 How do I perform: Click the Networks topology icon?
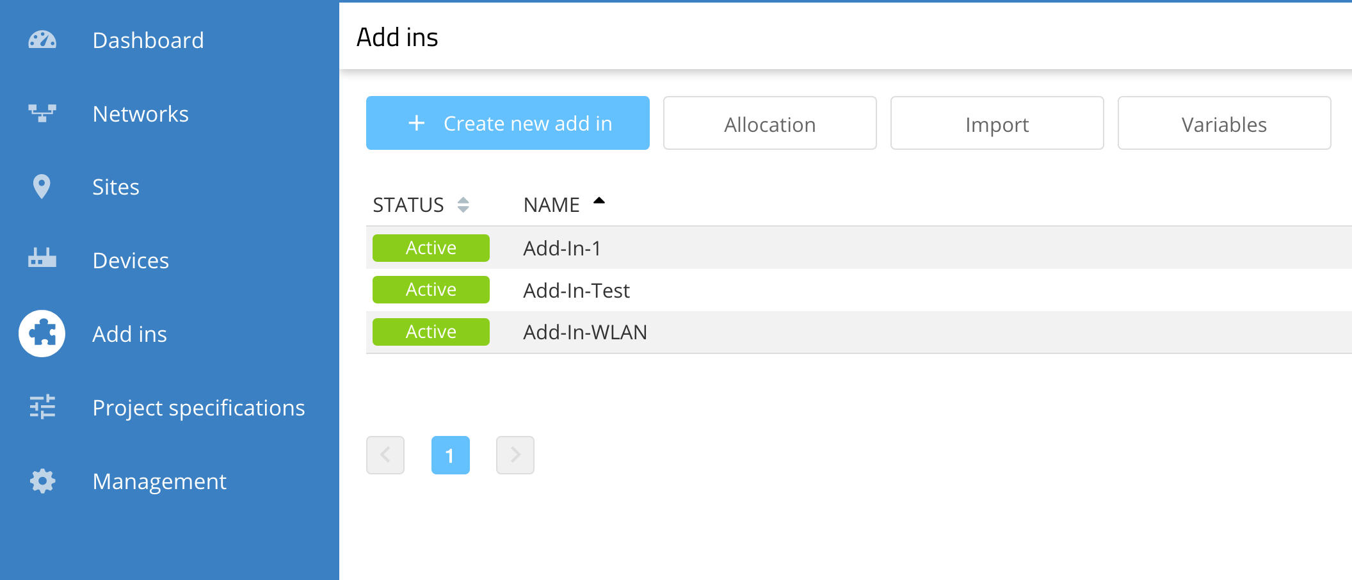tap(42, 113)
